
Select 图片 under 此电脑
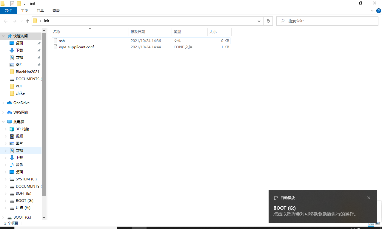click(19, 143)
